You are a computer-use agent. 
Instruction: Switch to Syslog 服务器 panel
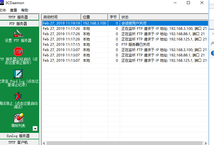[19, 136]
